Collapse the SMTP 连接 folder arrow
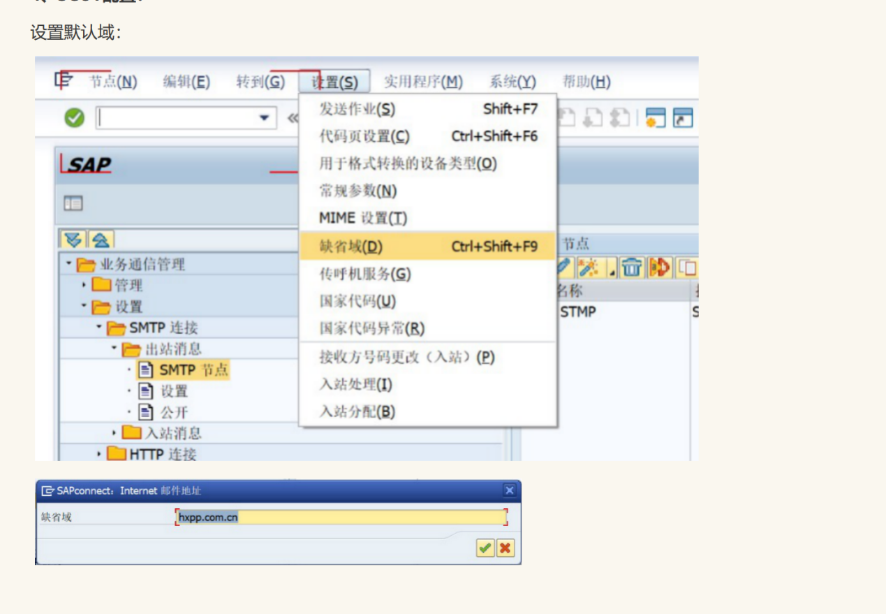Viewport: 886px width, 614px height. click(99, 327)
